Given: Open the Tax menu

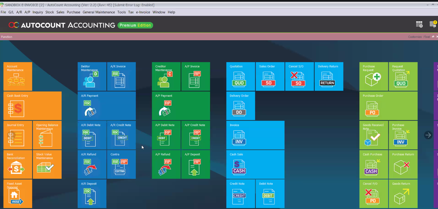Looking at the screenshot, I should (131, 12).
